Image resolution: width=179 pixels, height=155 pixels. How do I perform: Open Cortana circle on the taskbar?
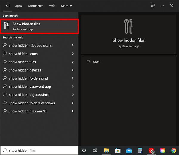tap(84, 151)
